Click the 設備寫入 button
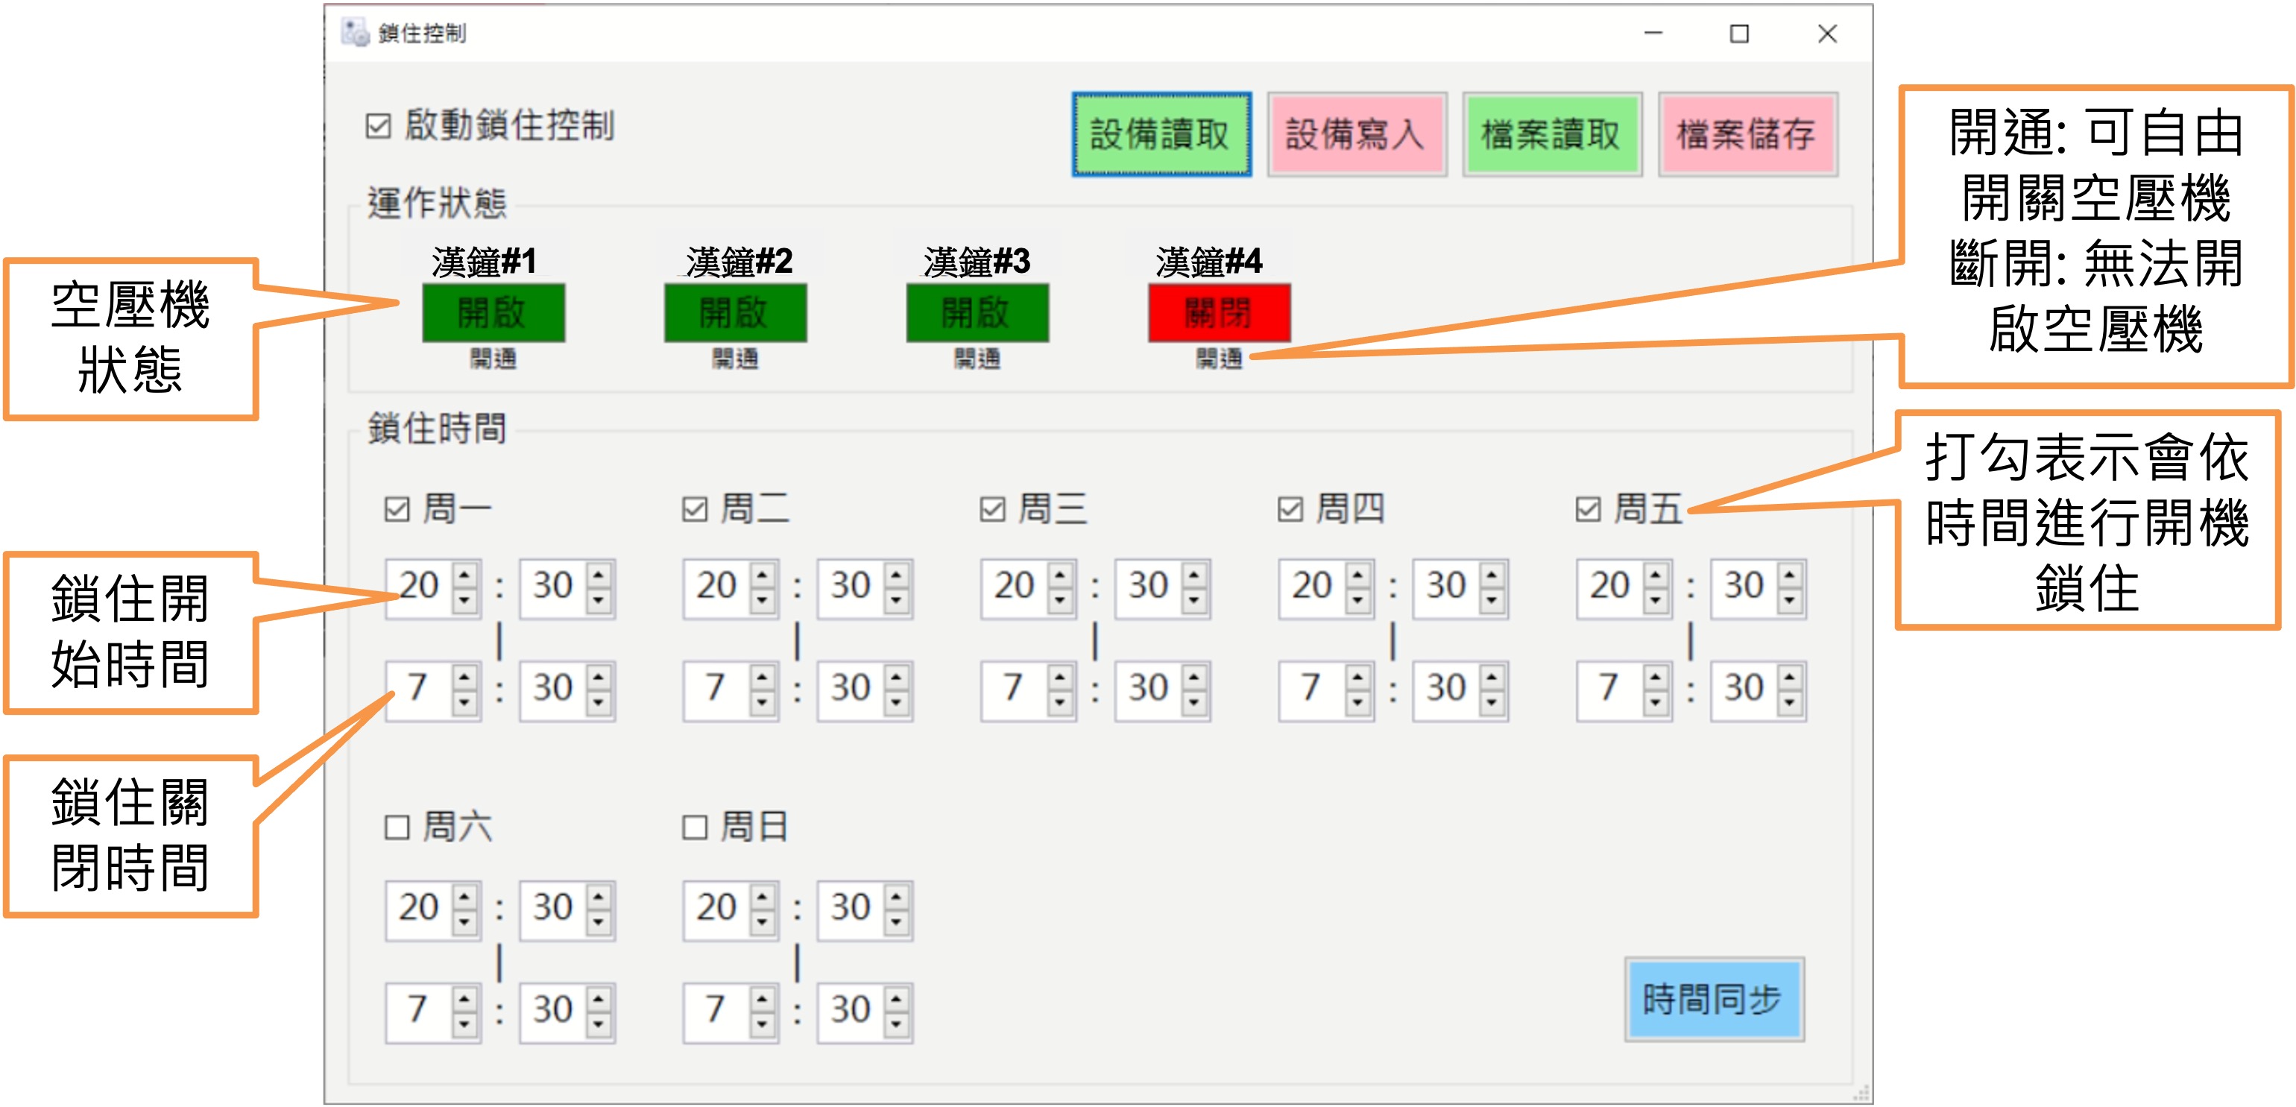 click(x=1356, y=135)
